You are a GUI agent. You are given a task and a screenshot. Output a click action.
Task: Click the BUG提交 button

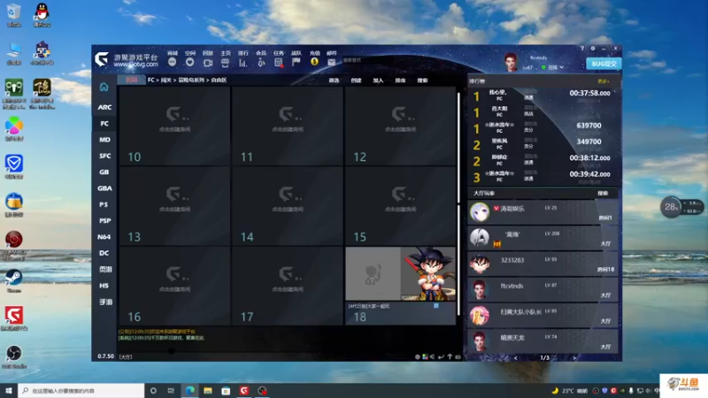tap(604, 64)
